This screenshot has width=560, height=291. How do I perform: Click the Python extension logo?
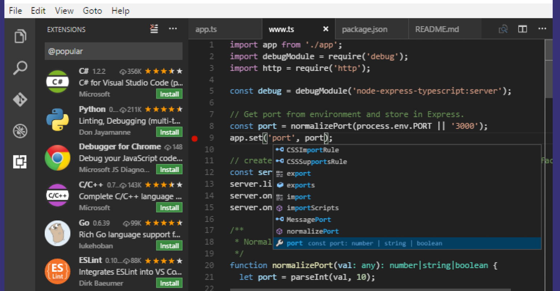(x=57, y=120)
